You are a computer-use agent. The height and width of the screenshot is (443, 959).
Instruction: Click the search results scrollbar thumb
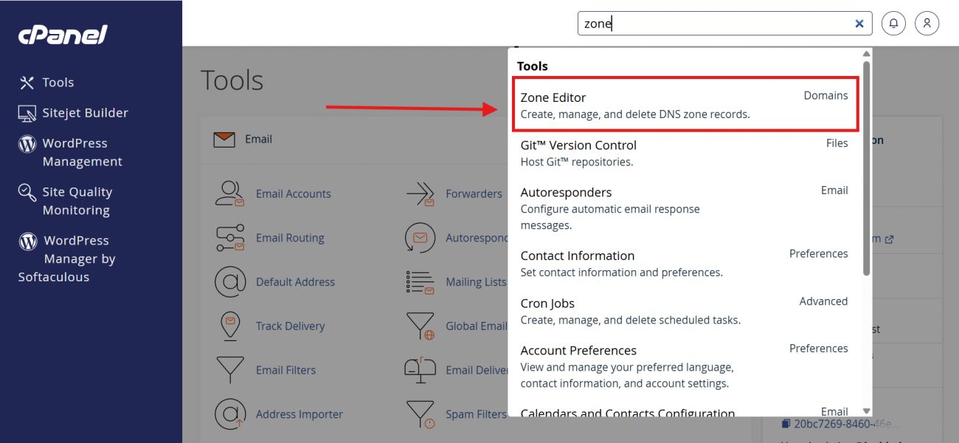[867, 168]
